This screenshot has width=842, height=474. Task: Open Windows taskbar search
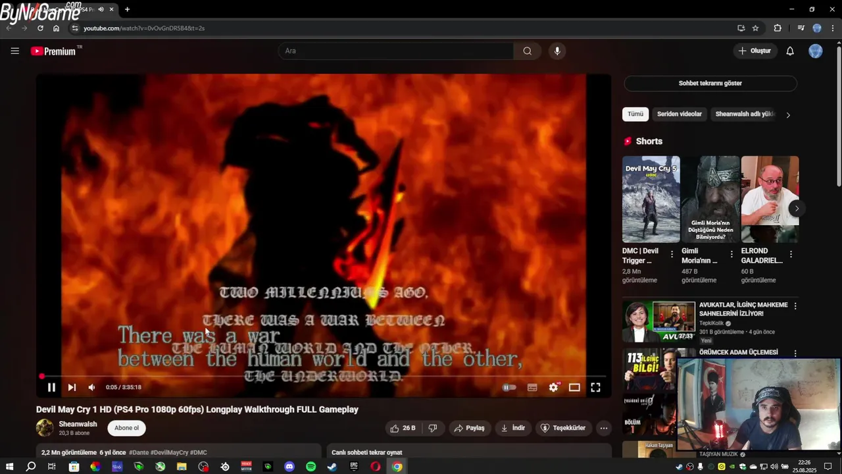[30, 467]
